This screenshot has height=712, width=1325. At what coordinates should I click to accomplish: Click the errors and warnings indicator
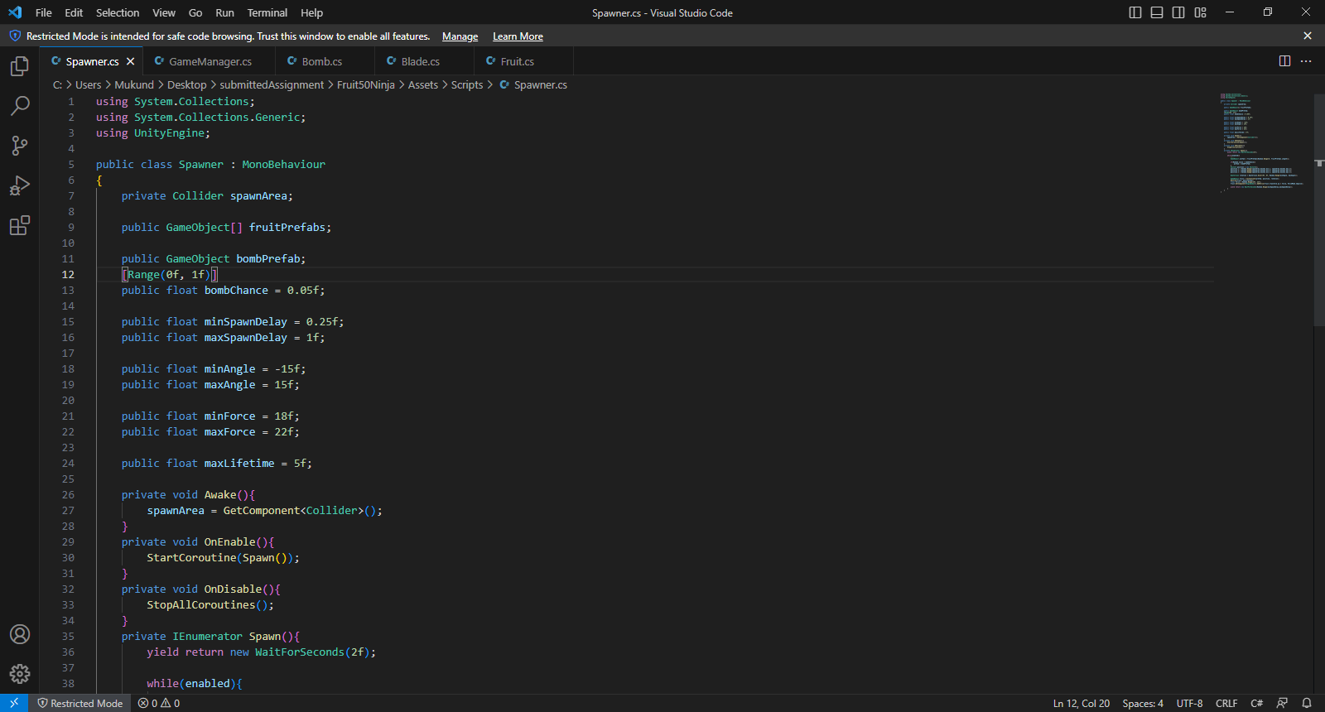pyautogui.click(x=159, y=703)
